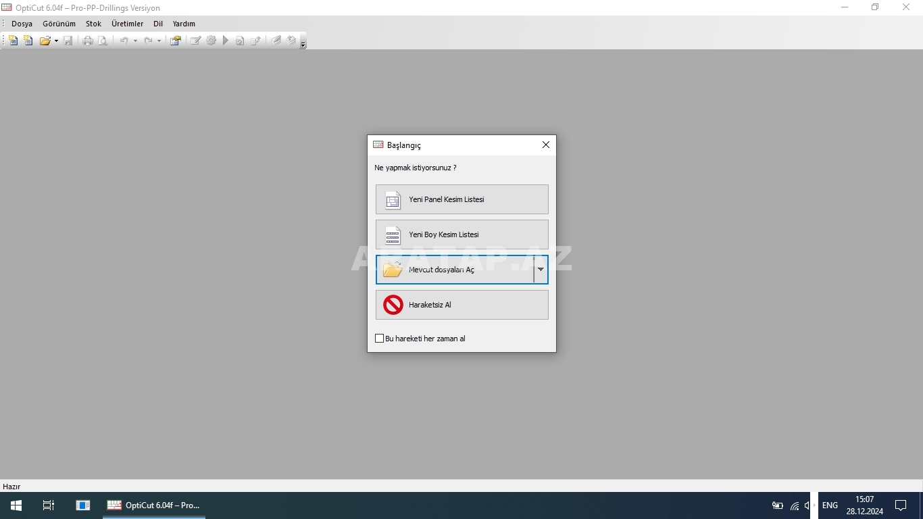Click the pinned blue app taskbar icon
Viewport: 923px width, 519px height.
point(83,505)
